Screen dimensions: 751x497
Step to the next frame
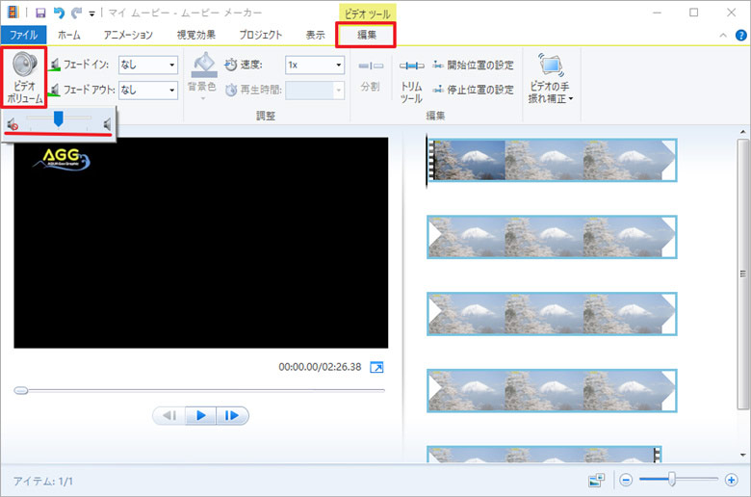tap(232, 416)
